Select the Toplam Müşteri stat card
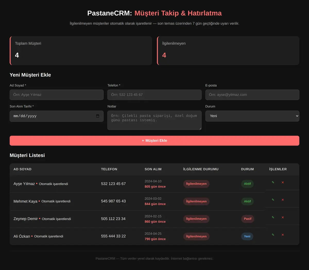This screenshot has width=309, height=270. (81, 51)
